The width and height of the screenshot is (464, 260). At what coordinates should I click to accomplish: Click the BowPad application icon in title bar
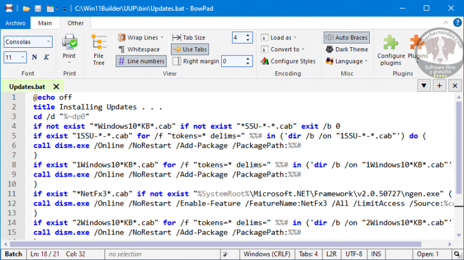click(9, 8)
